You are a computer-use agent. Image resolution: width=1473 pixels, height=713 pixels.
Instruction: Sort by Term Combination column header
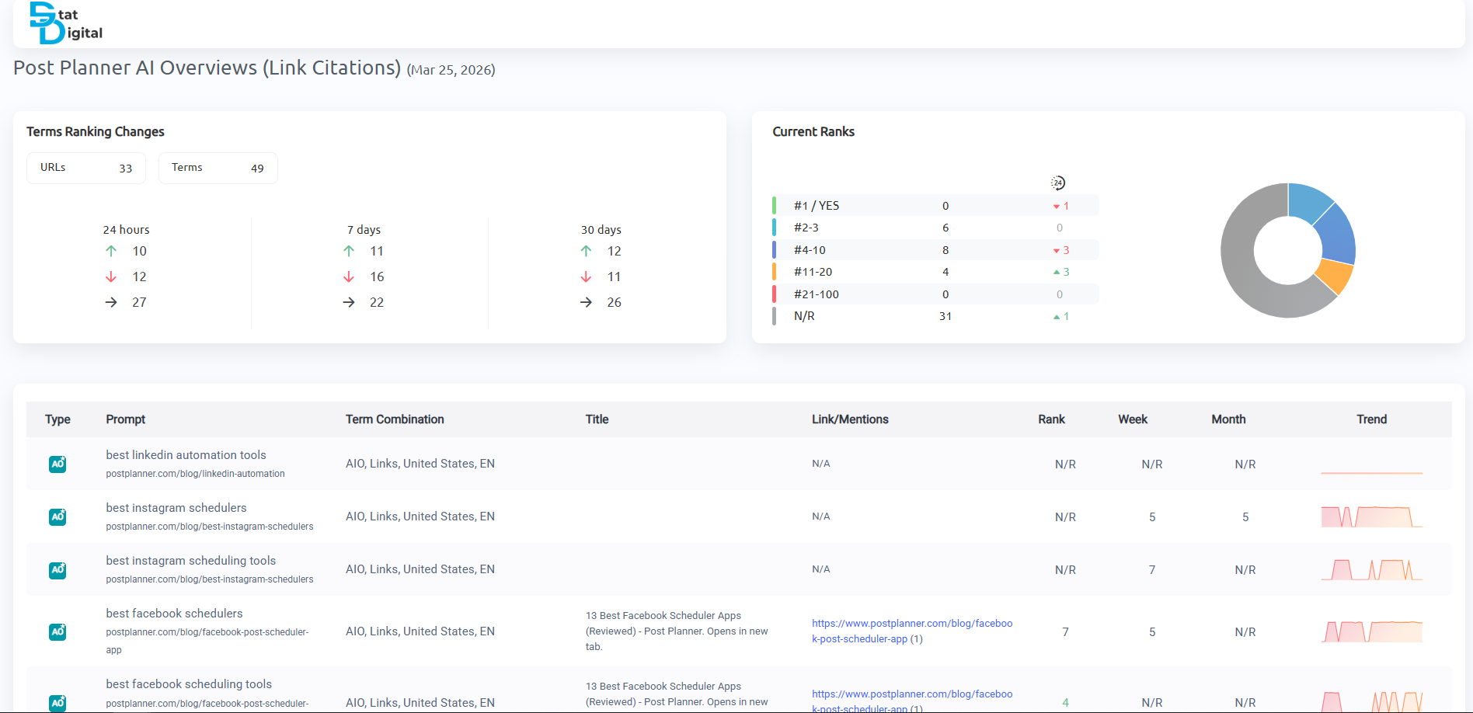[395, 419]
